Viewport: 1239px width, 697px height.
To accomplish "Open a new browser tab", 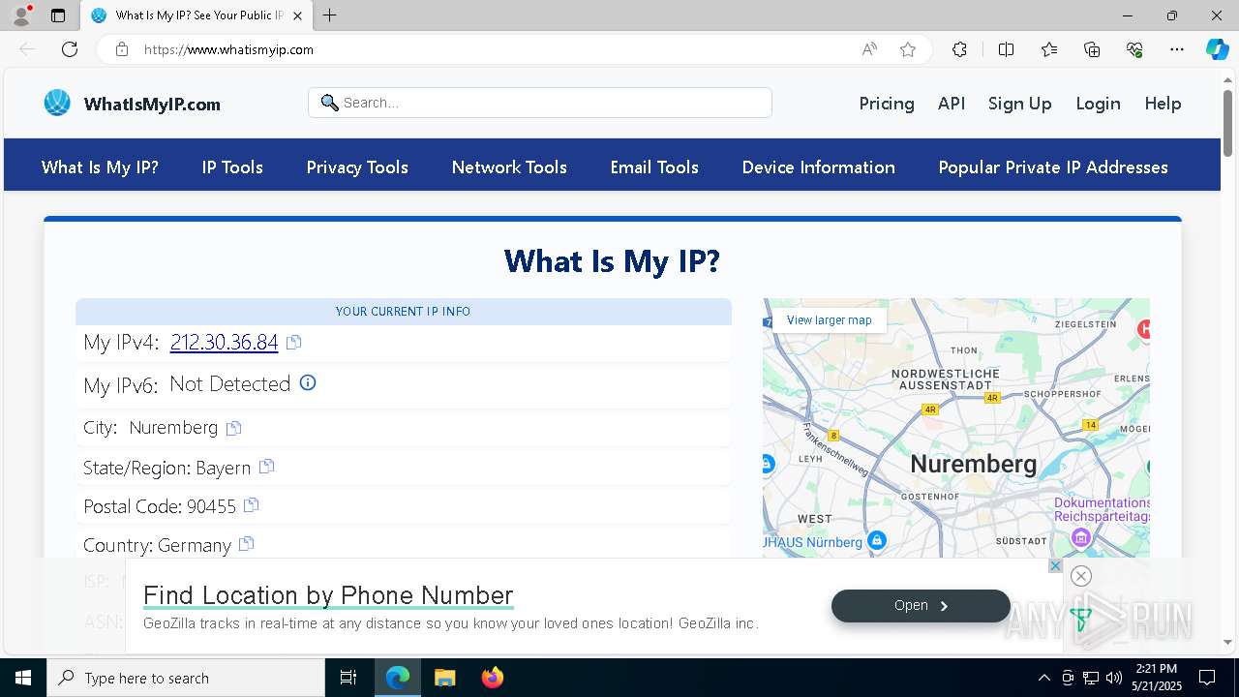I will 330,15.
